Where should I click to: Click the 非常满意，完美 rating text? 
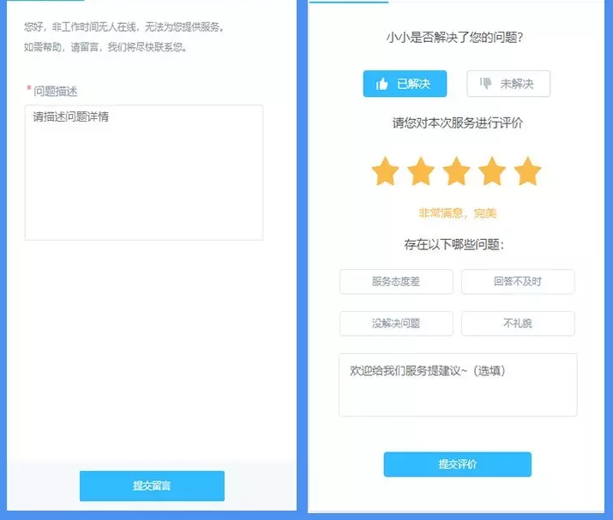coord(458,213)
